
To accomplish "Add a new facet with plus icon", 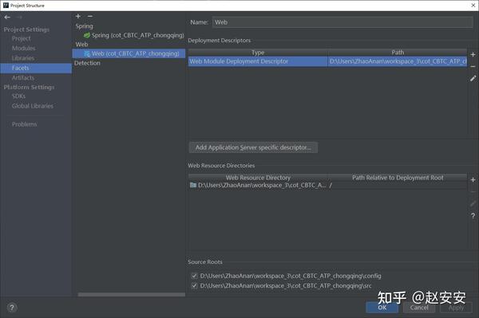I will tap(78, 16).
